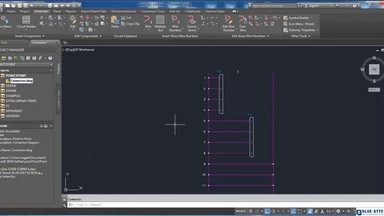Open the Featured Apps tab
This screenshot has width=384, height=216.
pos(215,11)
